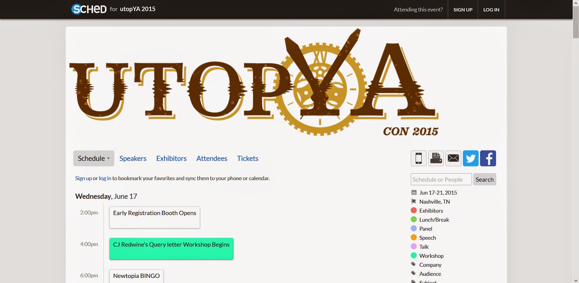Image resolution: width=579 pixels, height=283 pixels.
Task: Focus the Schedule or People search field
Action: (x=441, y=179)
